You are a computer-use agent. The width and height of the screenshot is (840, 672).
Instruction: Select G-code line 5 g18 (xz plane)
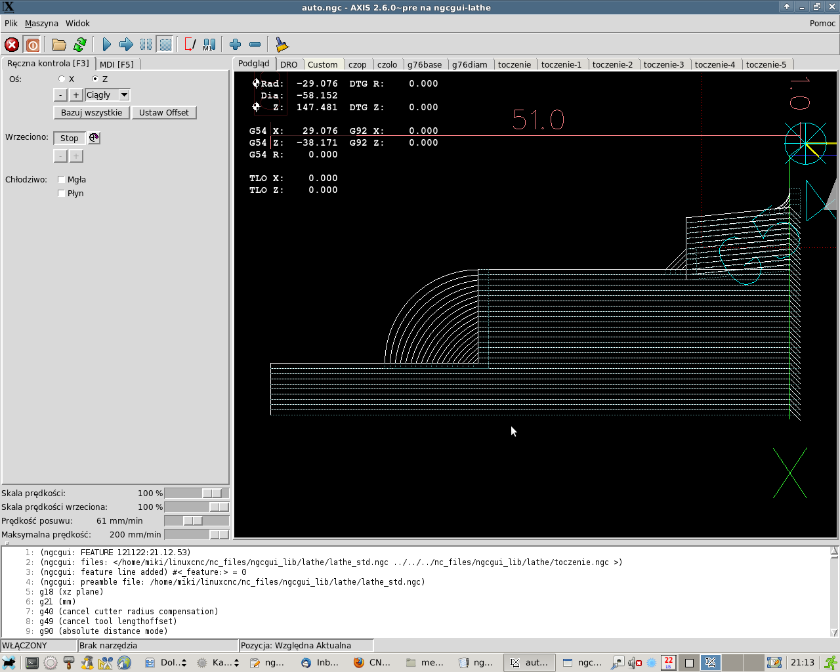pos(71,592)
